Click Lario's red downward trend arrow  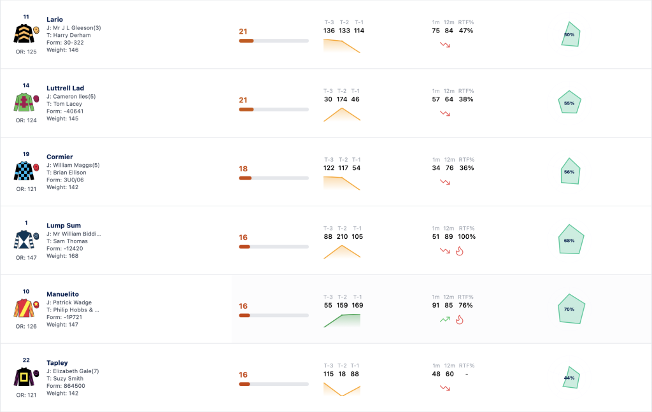(x=445, y=45)
